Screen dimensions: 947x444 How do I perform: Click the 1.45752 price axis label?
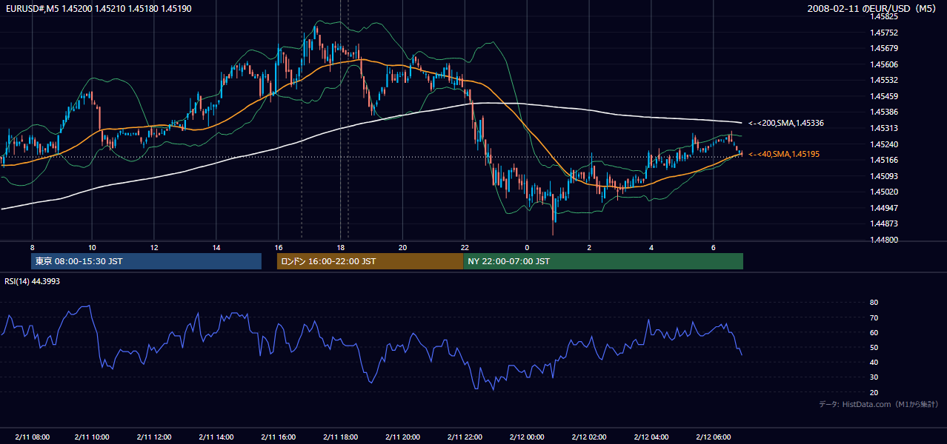tap(884, 33)
